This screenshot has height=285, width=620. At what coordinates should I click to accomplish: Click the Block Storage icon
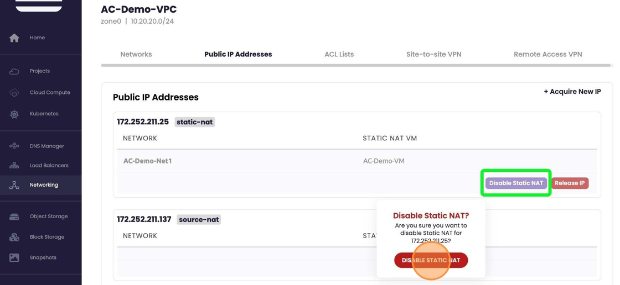click(x=14, y=237)
